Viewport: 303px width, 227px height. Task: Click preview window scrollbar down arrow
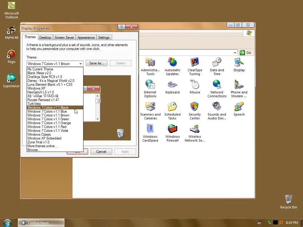click(x=97, y=119)
